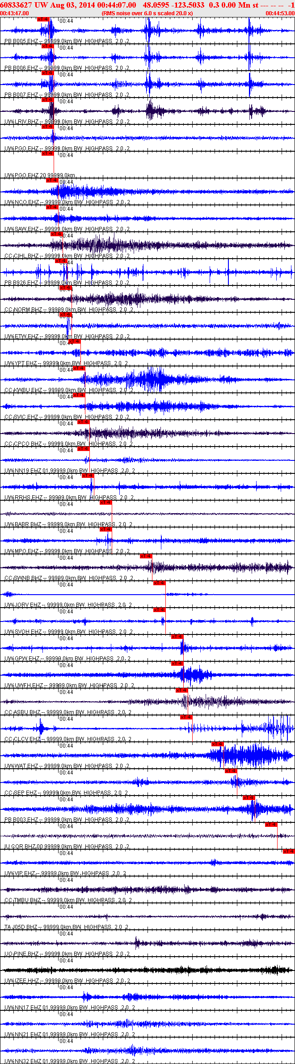Select the UW ETW EHZ station label
Image resolution: width=295 pixels, height=1064 pixels.
point(67,336)
